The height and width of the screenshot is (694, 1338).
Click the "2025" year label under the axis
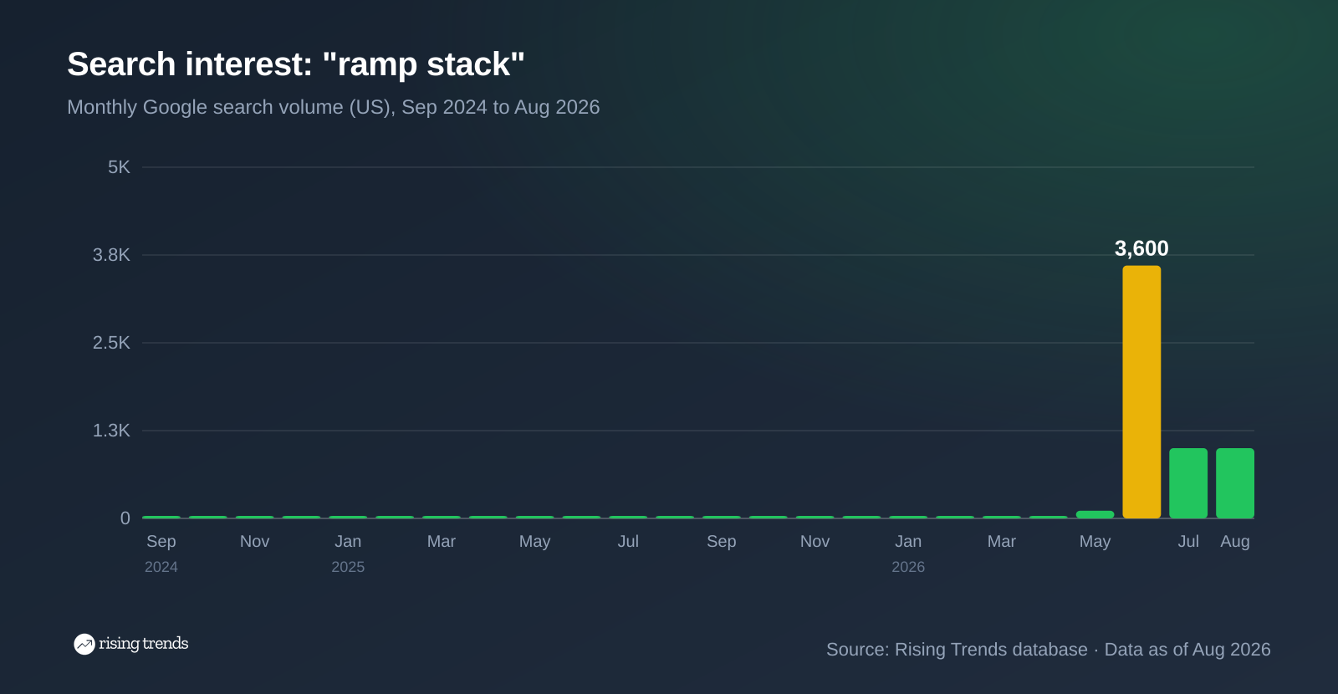[x=348, y=567]
